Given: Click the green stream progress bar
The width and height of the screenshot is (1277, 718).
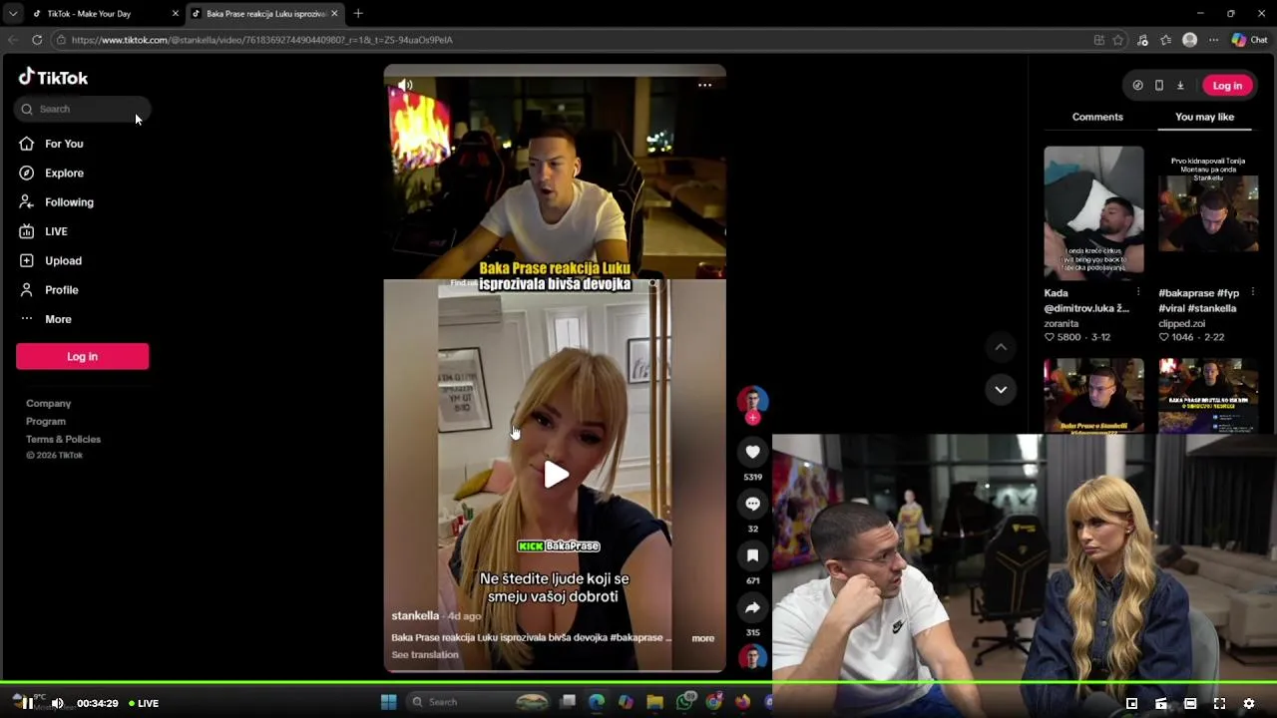Looking at the screenshot, I should point(638,683).
